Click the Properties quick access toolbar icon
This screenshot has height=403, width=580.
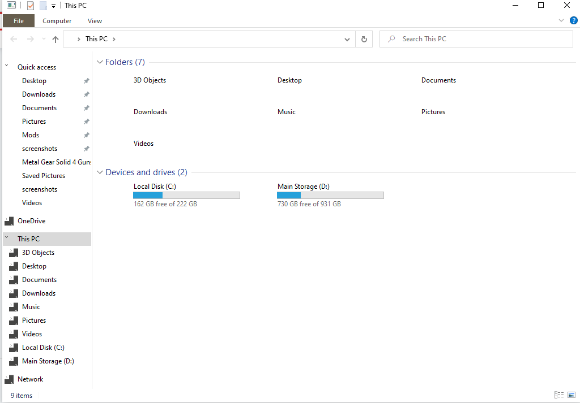[31, 6]
